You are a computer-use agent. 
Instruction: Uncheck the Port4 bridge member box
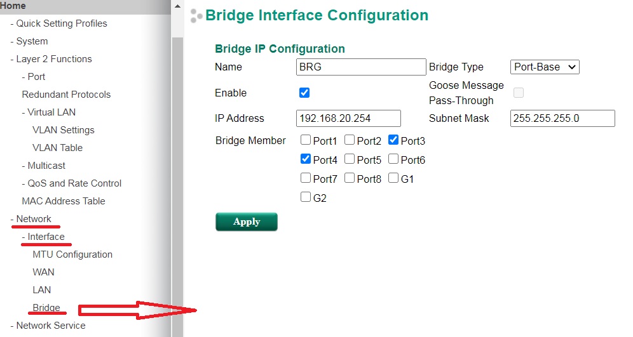[306, 159]
